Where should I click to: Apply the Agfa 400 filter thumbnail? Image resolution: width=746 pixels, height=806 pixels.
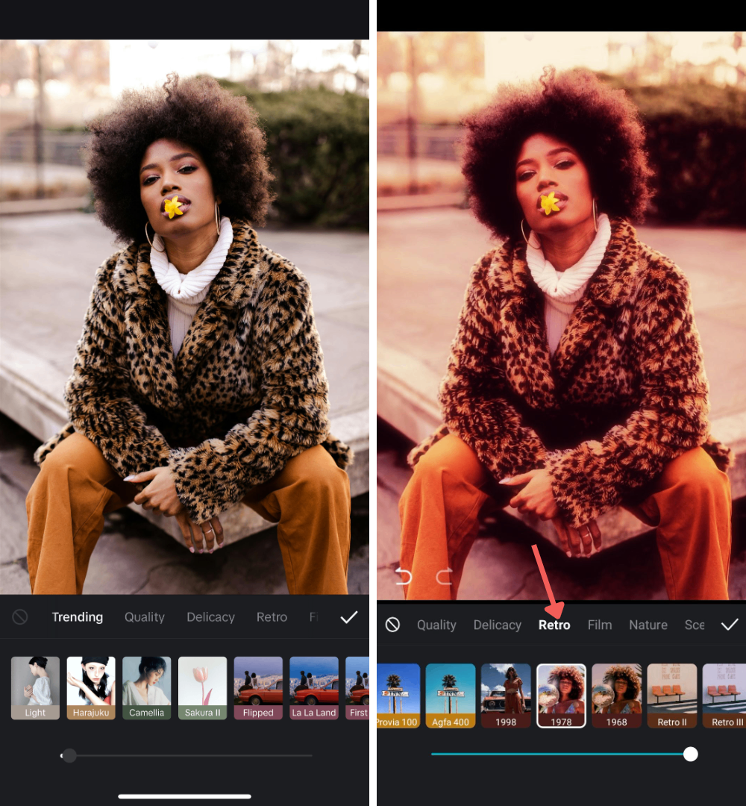point(451,696)
